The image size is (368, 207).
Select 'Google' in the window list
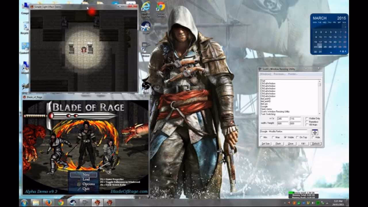(264, 106)
